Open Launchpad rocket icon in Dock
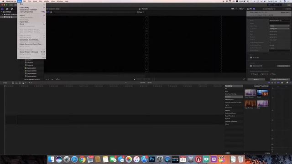The width and height of the screenshot is (292, 164). tap(67, 159)
